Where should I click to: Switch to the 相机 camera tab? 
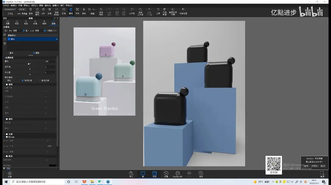26,23
